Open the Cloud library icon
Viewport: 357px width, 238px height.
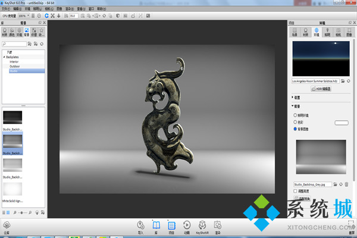click(x=7, y=226)
